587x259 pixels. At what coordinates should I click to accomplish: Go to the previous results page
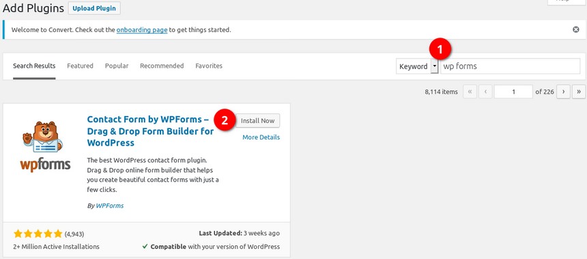[x=485, y=92]
